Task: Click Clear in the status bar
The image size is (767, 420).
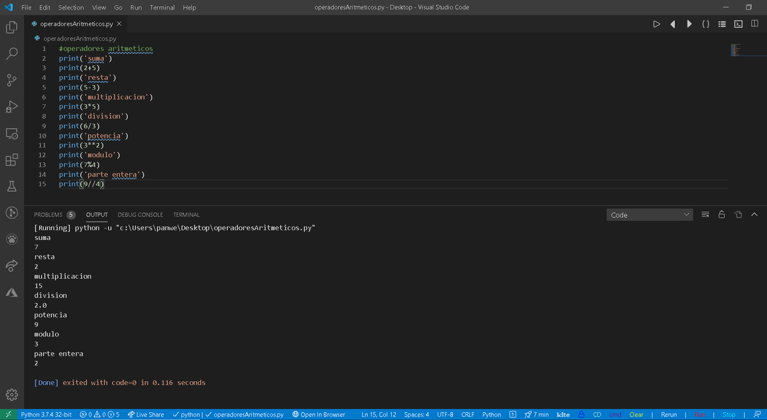Action: [637, 414]
